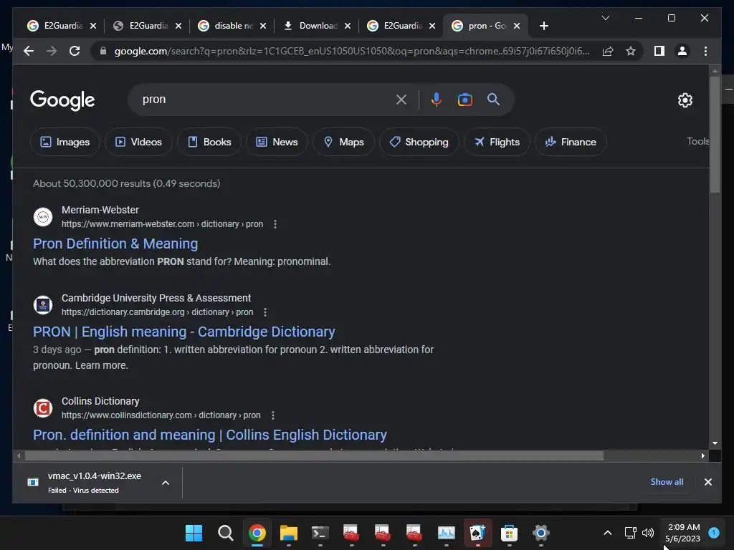Viewport: 734px width, 550px height.
Task: Filter results by News
Action: (x=277, y=142)
